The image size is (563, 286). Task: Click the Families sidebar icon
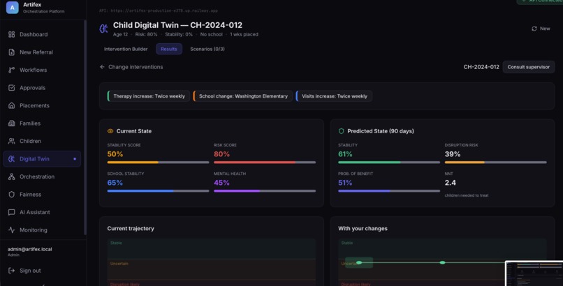click(11, 123)
